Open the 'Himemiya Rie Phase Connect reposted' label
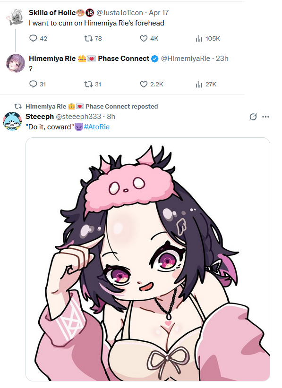Screen dimensions: 282x388 [x=92, y=106]
